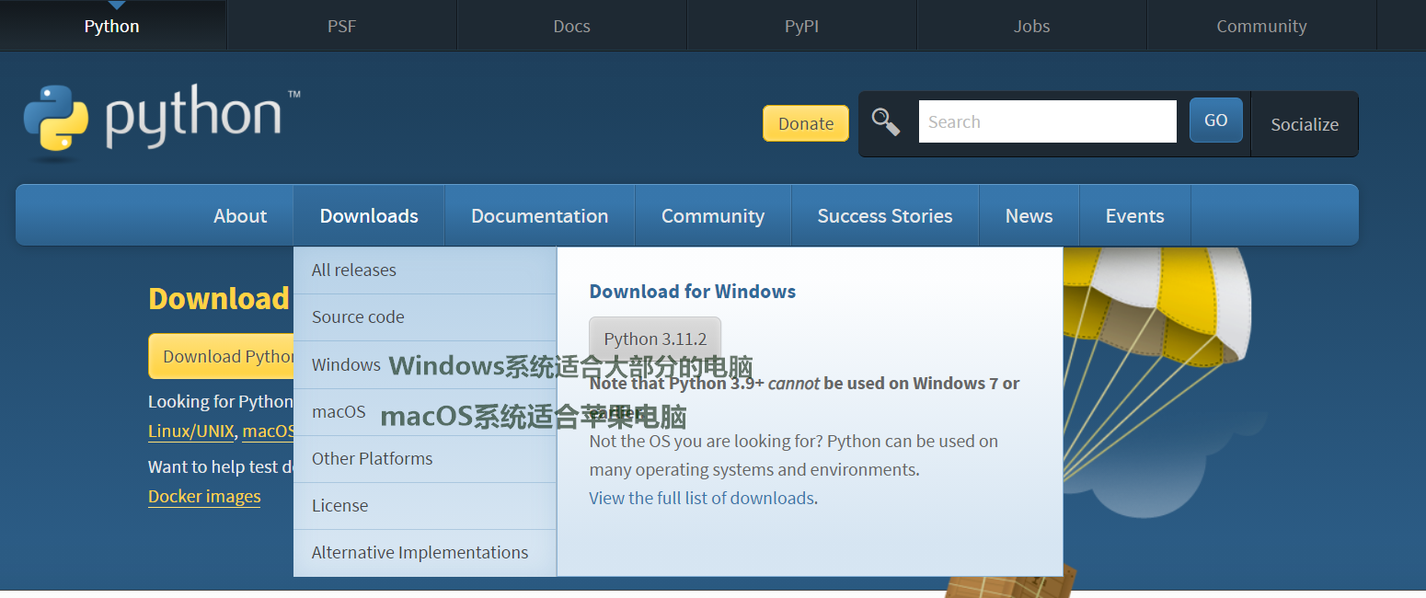
Task: Click the yellow Download Python button
Action: click(221, 356)
